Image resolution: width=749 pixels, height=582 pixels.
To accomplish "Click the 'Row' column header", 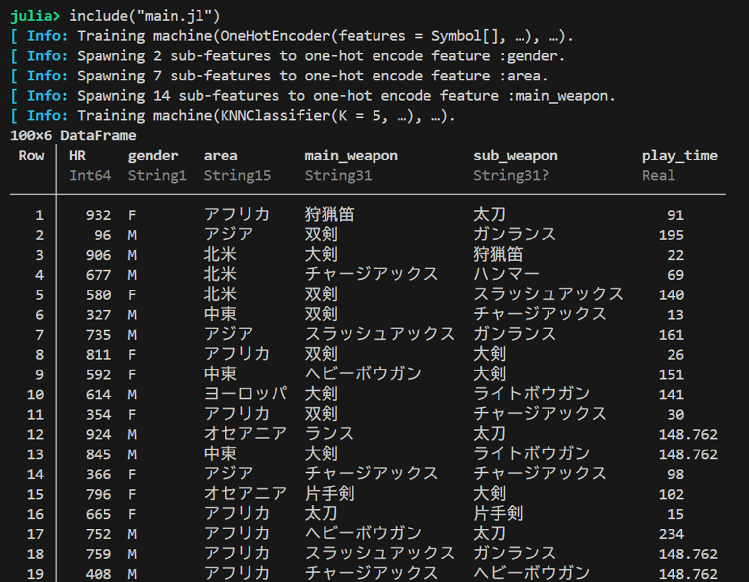I will [31, 156].
